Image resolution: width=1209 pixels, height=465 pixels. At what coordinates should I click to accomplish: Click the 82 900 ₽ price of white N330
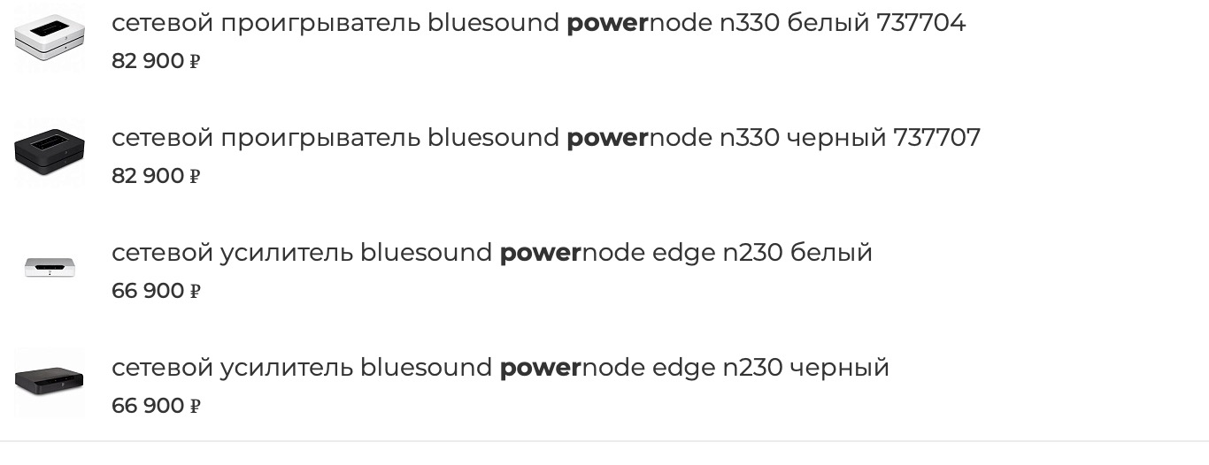[156, 62]
